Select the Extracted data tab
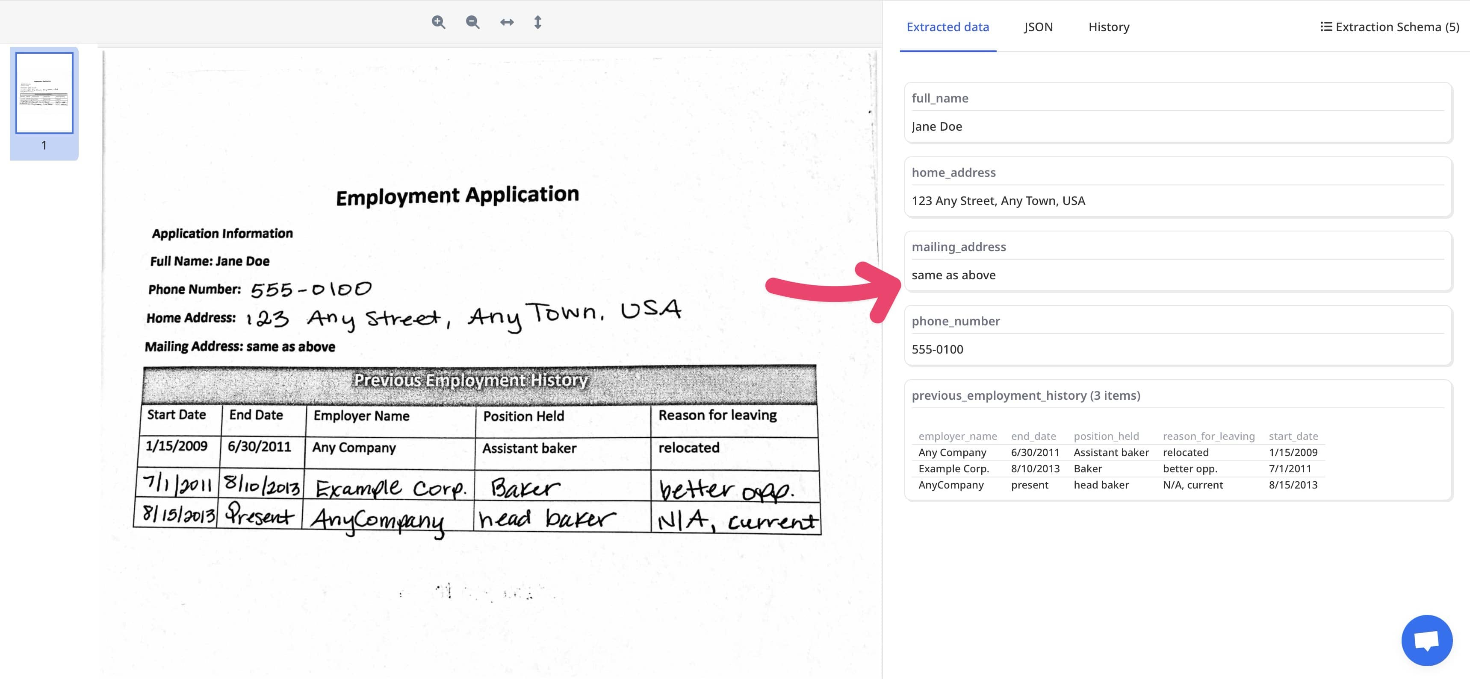The height and width of the screenshot is (679, 1470). pos(947,26)
